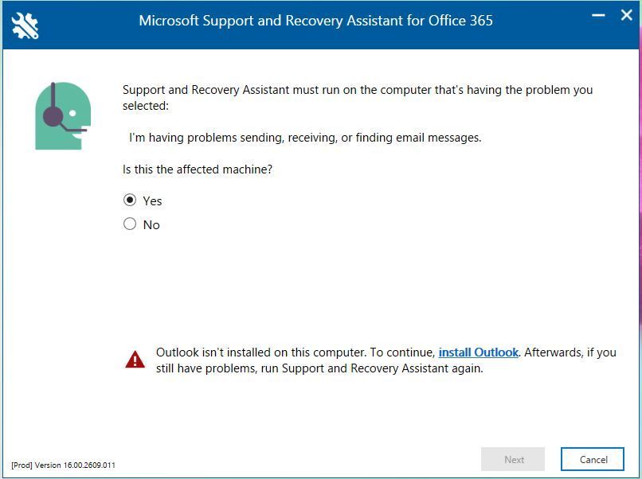Click the window title text in the header
Viewport: 642px width, 479px height.
point(315,21)
